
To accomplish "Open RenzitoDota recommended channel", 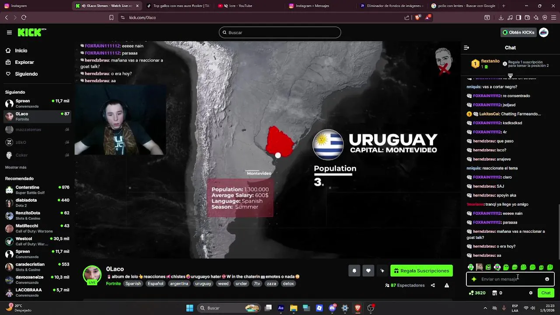I will coord(37,215).
